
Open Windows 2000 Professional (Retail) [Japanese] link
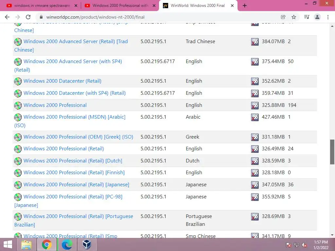76,185
